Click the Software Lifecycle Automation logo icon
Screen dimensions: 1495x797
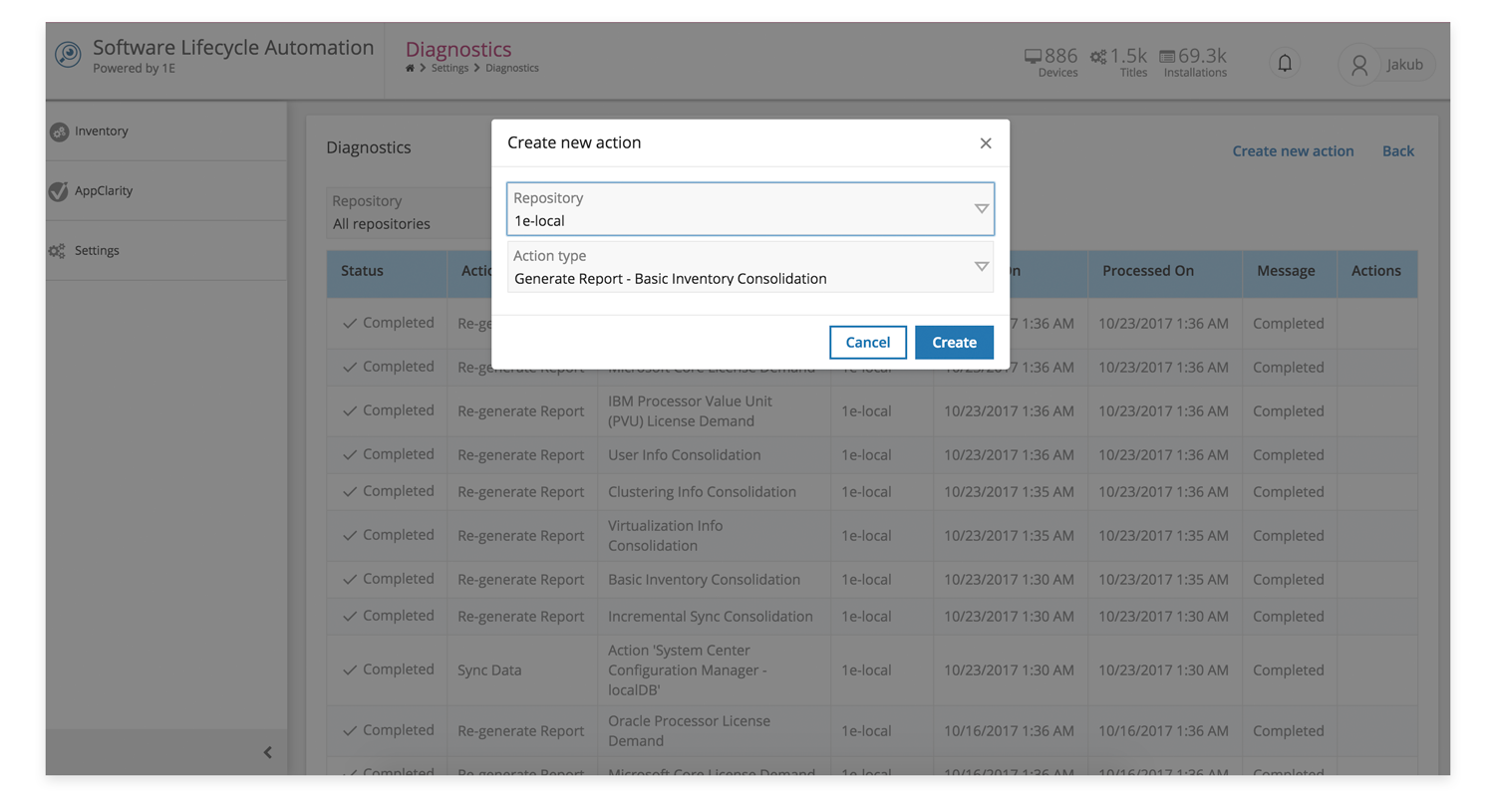pyautogui.click(x=68, y=54)
